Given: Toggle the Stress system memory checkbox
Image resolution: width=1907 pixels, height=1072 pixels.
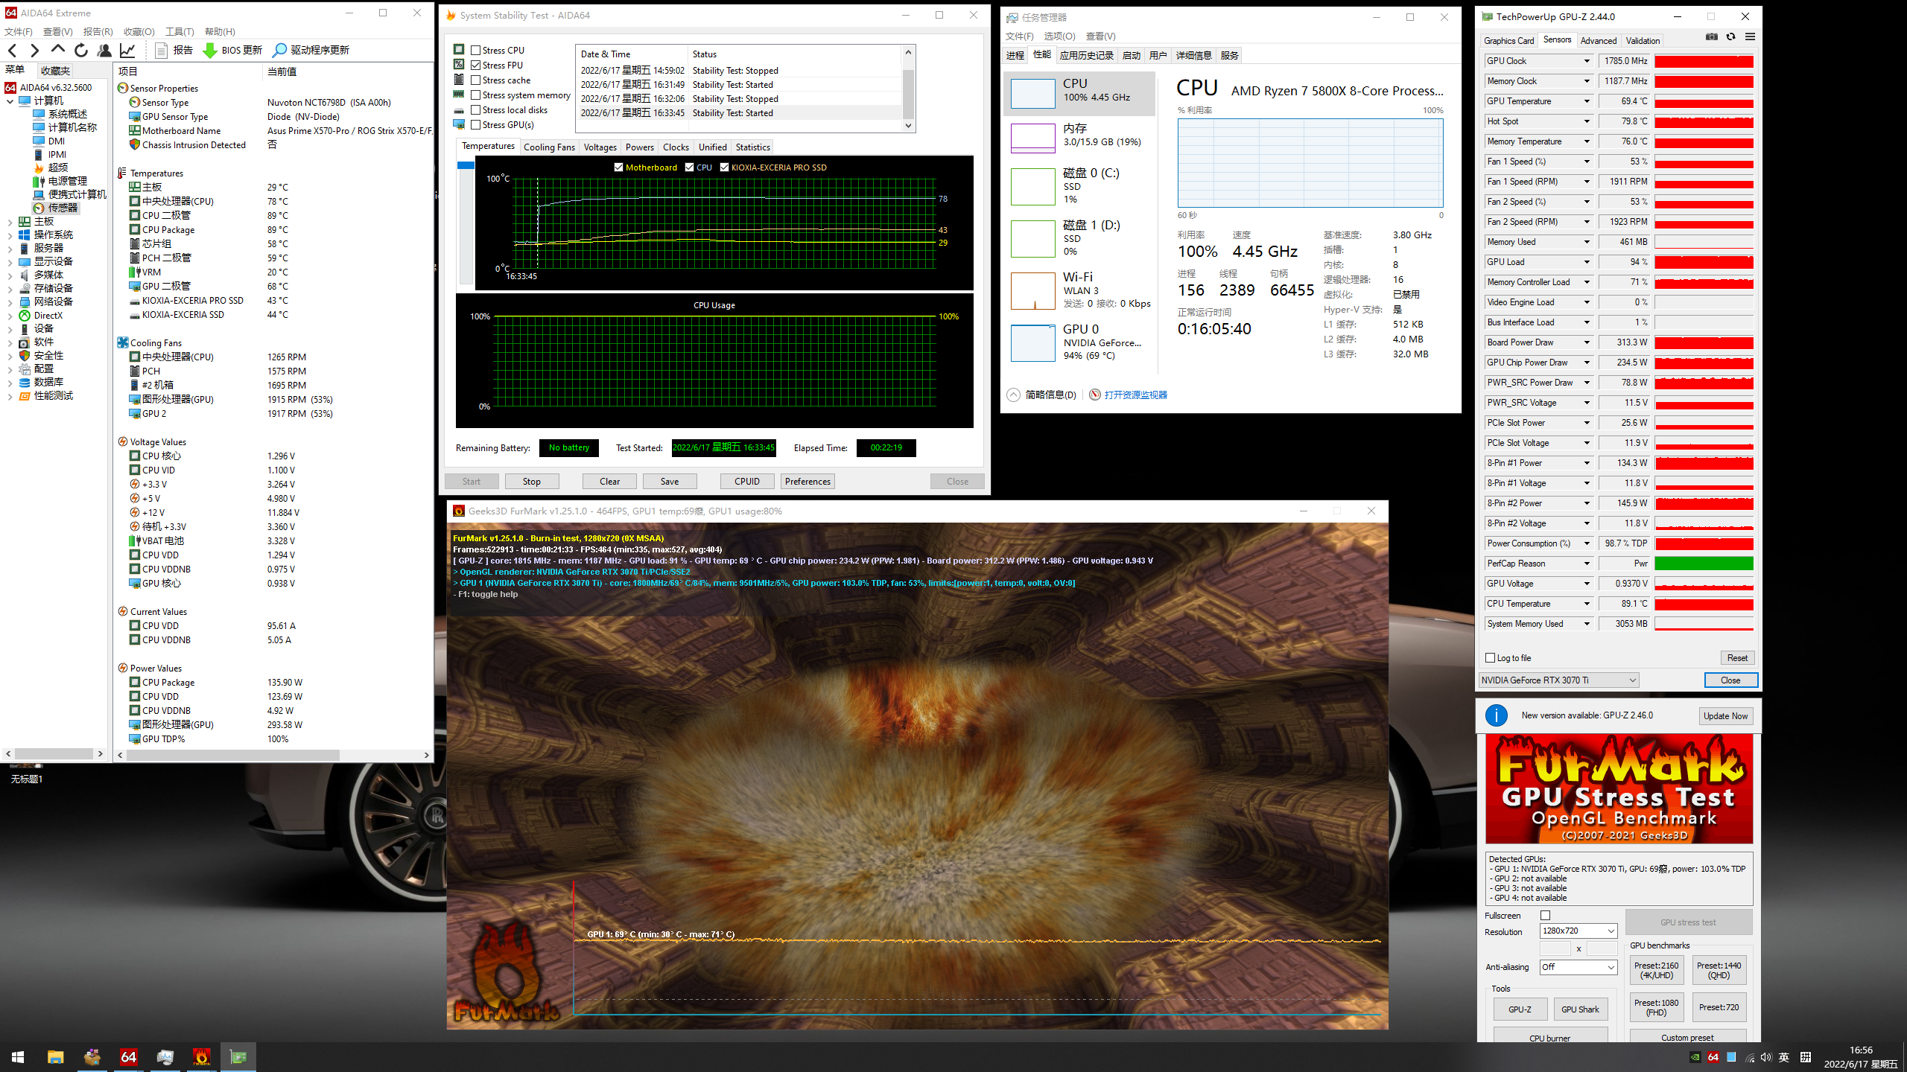Looking at the screenshot, I should (475, 95).
